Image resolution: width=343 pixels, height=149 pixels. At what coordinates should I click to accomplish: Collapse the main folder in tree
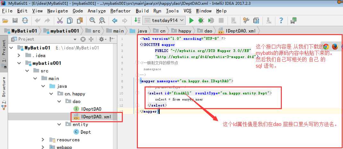[x=35, y=78]
